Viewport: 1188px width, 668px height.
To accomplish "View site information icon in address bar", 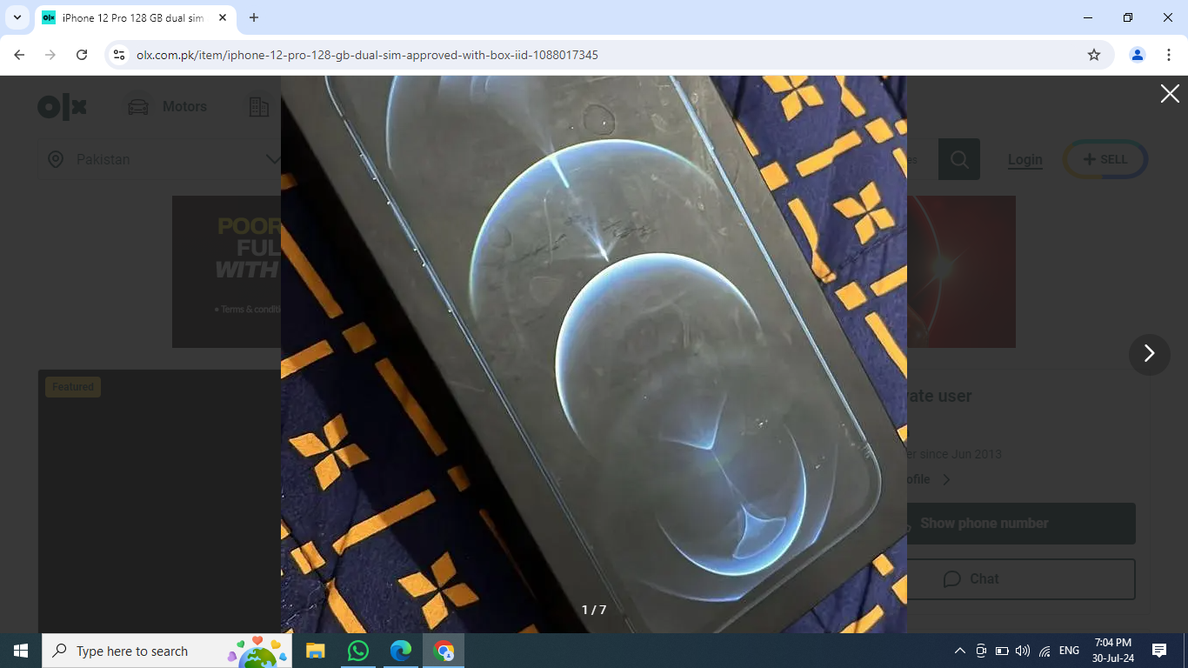I will tap(119, 55).
